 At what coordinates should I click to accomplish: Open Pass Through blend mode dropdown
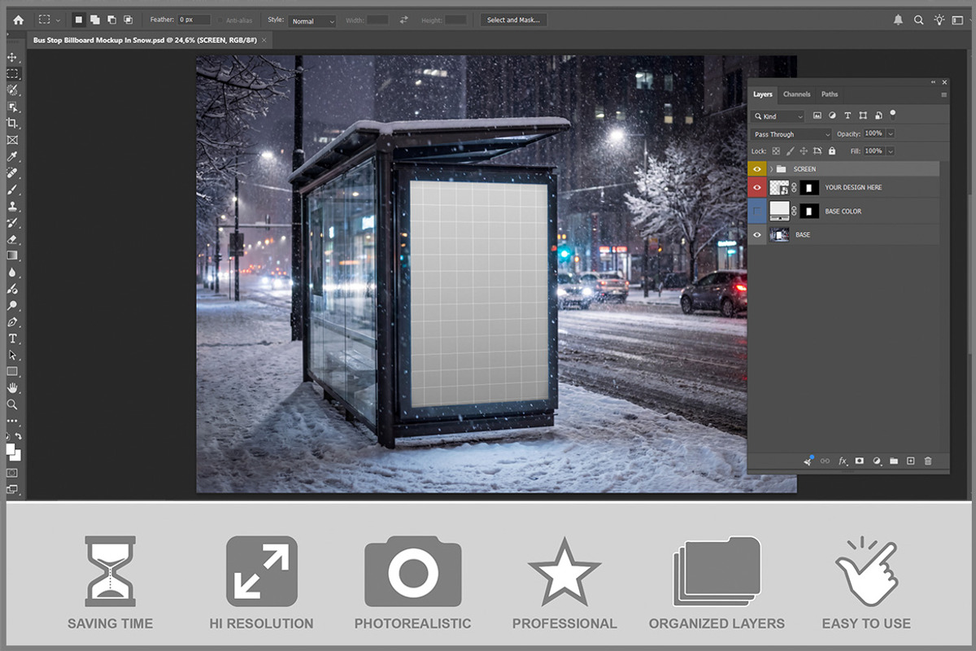point(791,134)
